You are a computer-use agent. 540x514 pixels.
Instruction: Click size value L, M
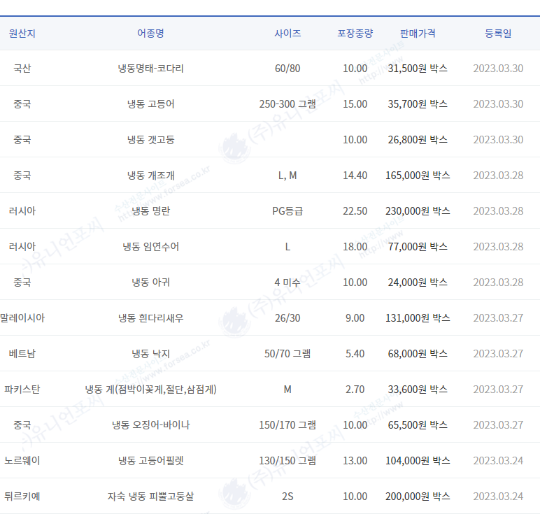click(287, 176)
